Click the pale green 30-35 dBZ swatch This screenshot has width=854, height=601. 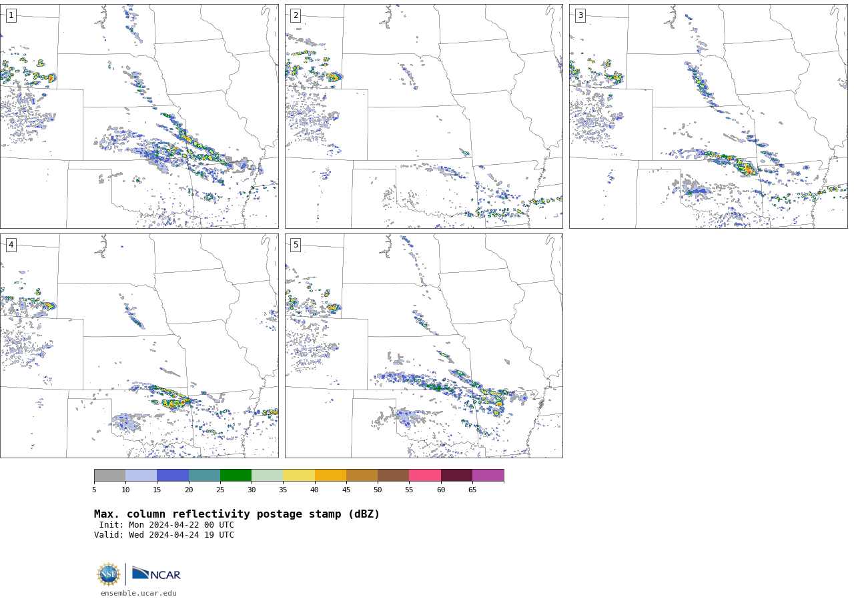click(267, 475)
